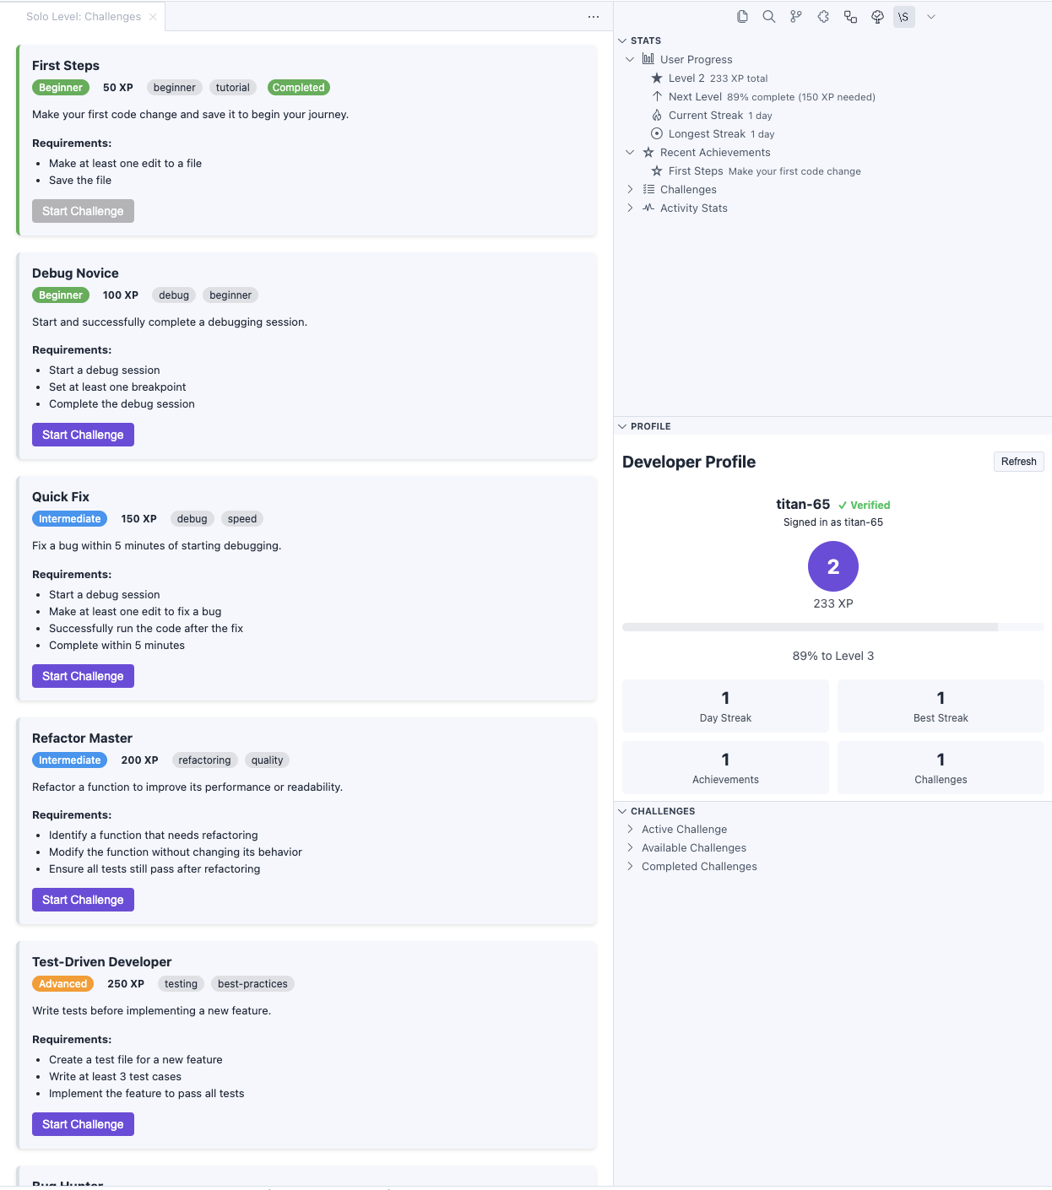Close the Solo Level: Challenges tab
Screen dimensions: 1052x1190
(153, 17)
